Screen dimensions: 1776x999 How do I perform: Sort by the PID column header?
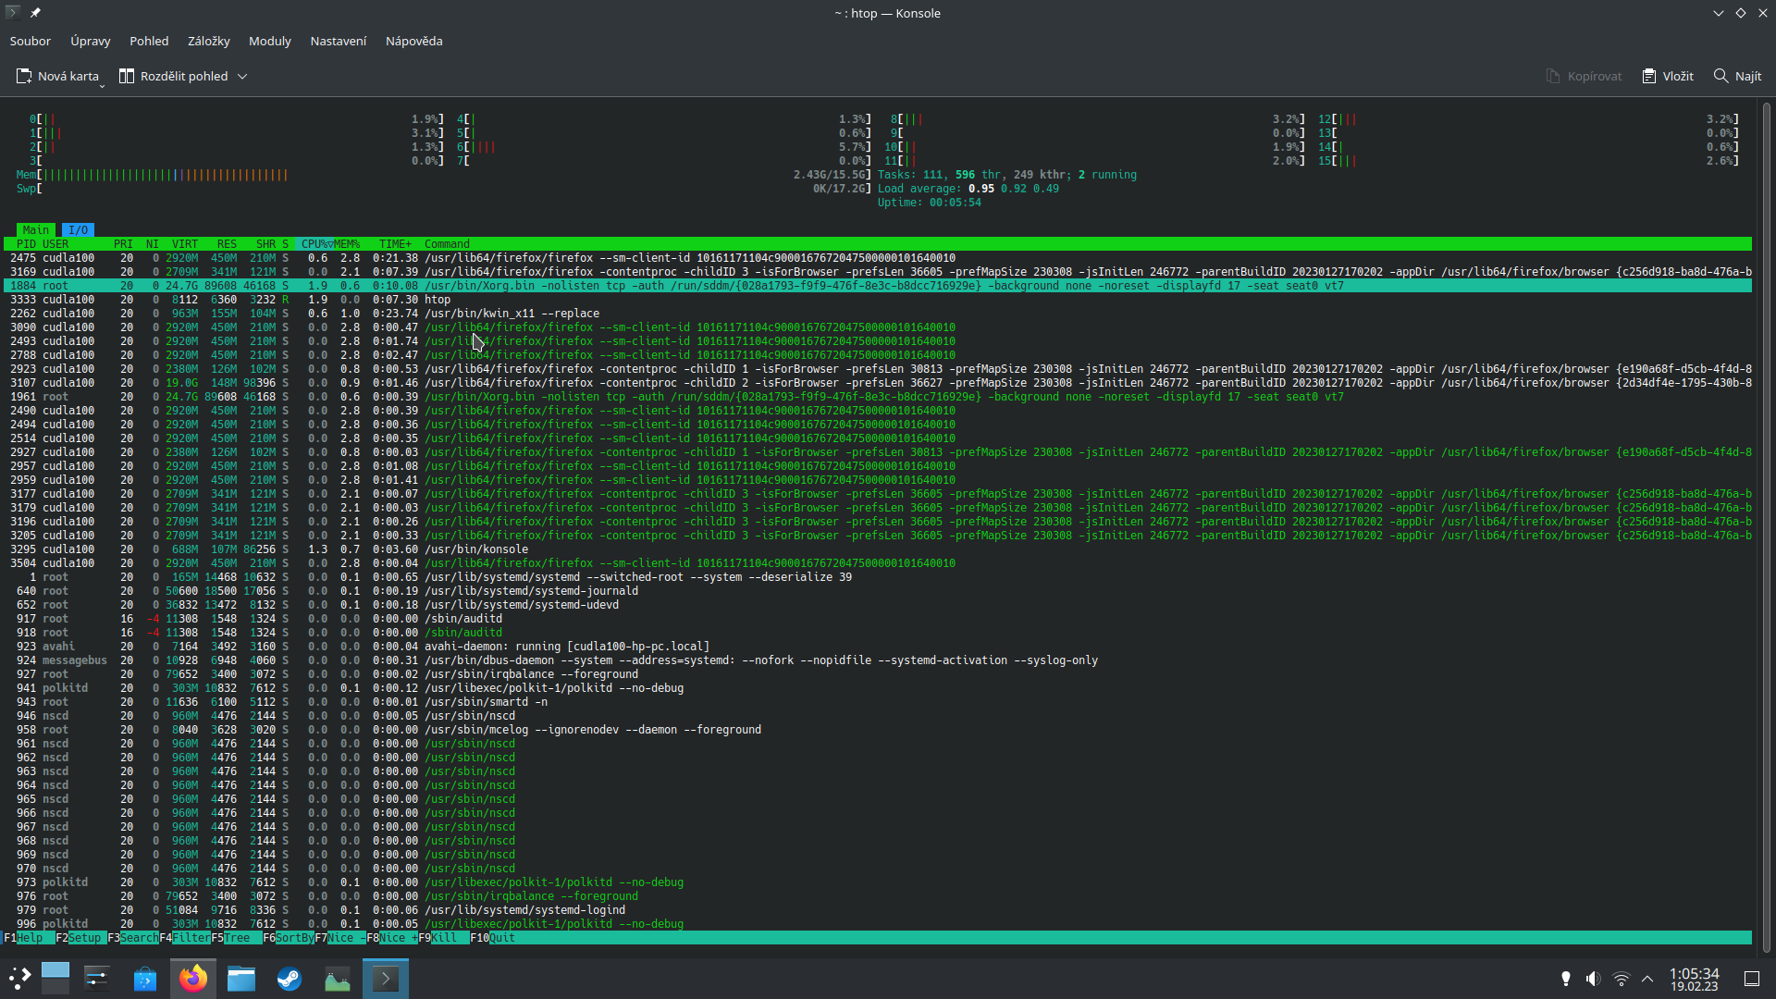[26, 244]
